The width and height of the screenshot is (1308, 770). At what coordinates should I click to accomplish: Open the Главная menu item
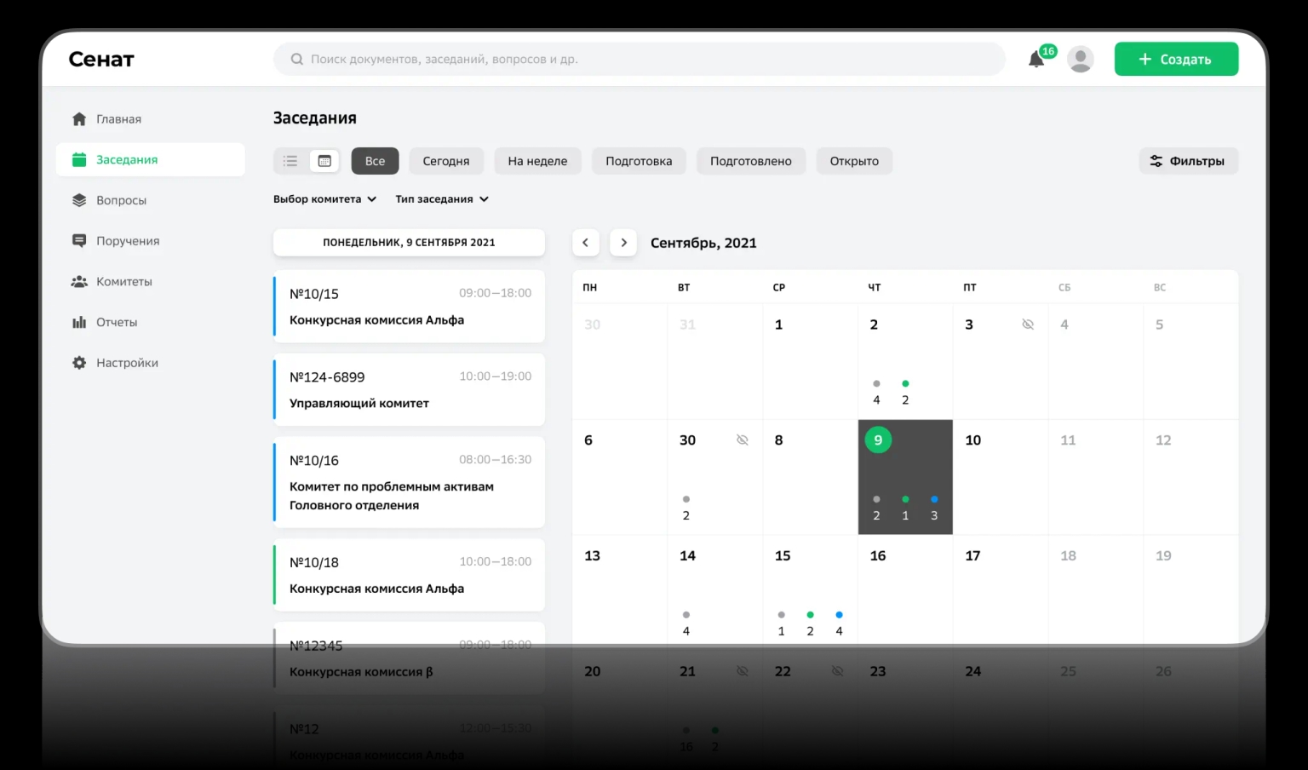[x=151, y=118]
